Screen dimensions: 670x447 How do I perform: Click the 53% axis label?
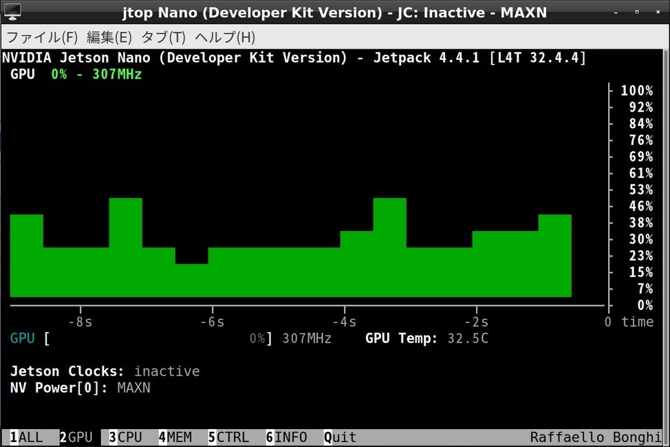click(641, 190)
